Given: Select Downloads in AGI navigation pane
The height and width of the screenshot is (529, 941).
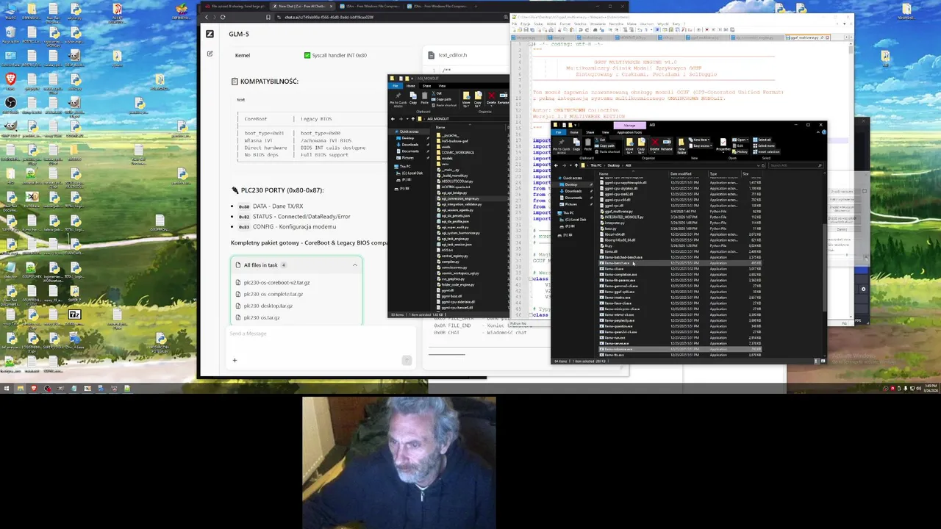Looking at the screenshot, I should coord(573,191).
